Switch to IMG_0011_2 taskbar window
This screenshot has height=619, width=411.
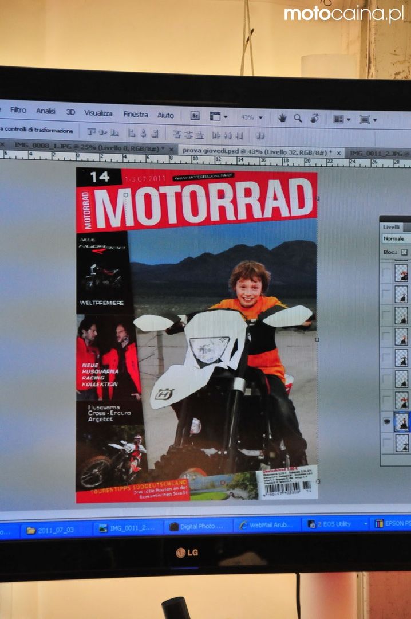[x=127, y=528]
